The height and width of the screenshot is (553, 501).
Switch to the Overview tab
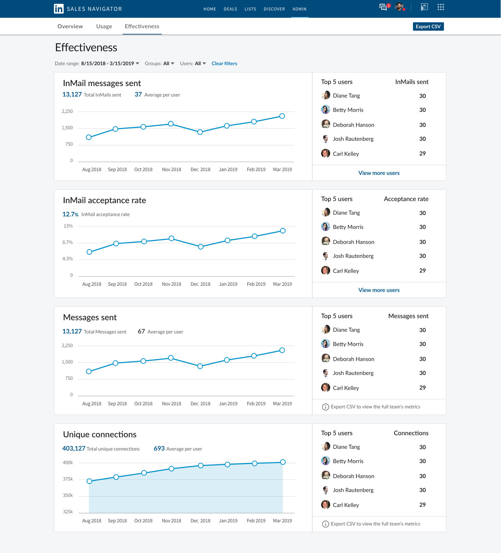coord(70,26)
